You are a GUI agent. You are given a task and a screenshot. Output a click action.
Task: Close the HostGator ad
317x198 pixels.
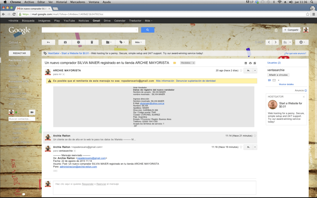click(304, 97)
